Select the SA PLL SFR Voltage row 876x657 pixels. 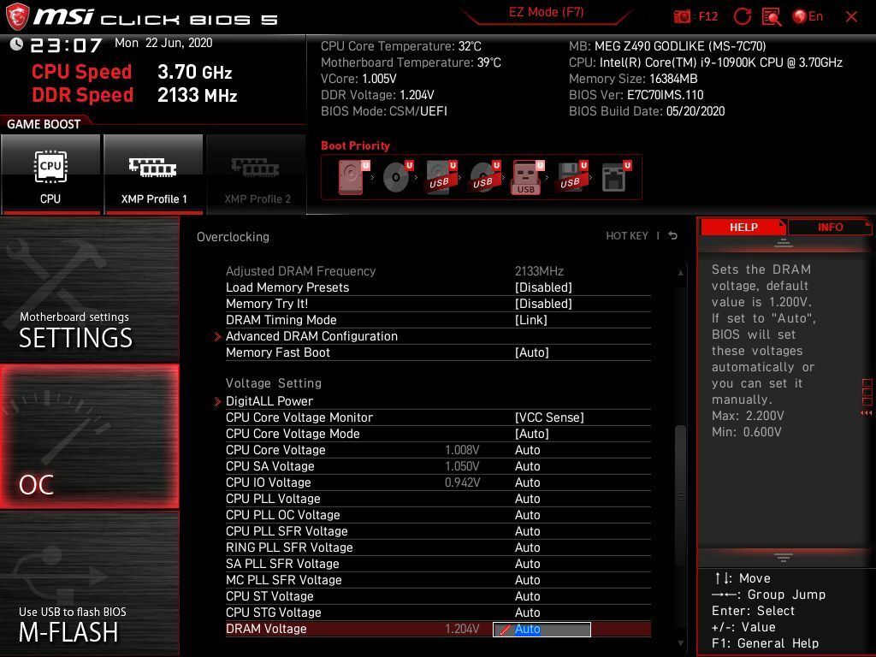pyautogui.click(x=438, y=563)
